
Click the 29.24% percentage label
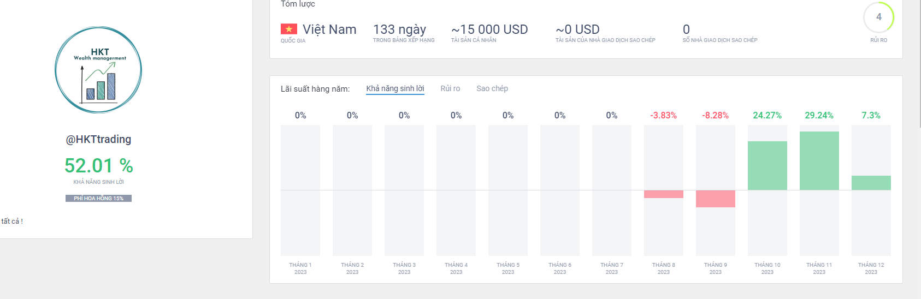click(x=819, y=116)
